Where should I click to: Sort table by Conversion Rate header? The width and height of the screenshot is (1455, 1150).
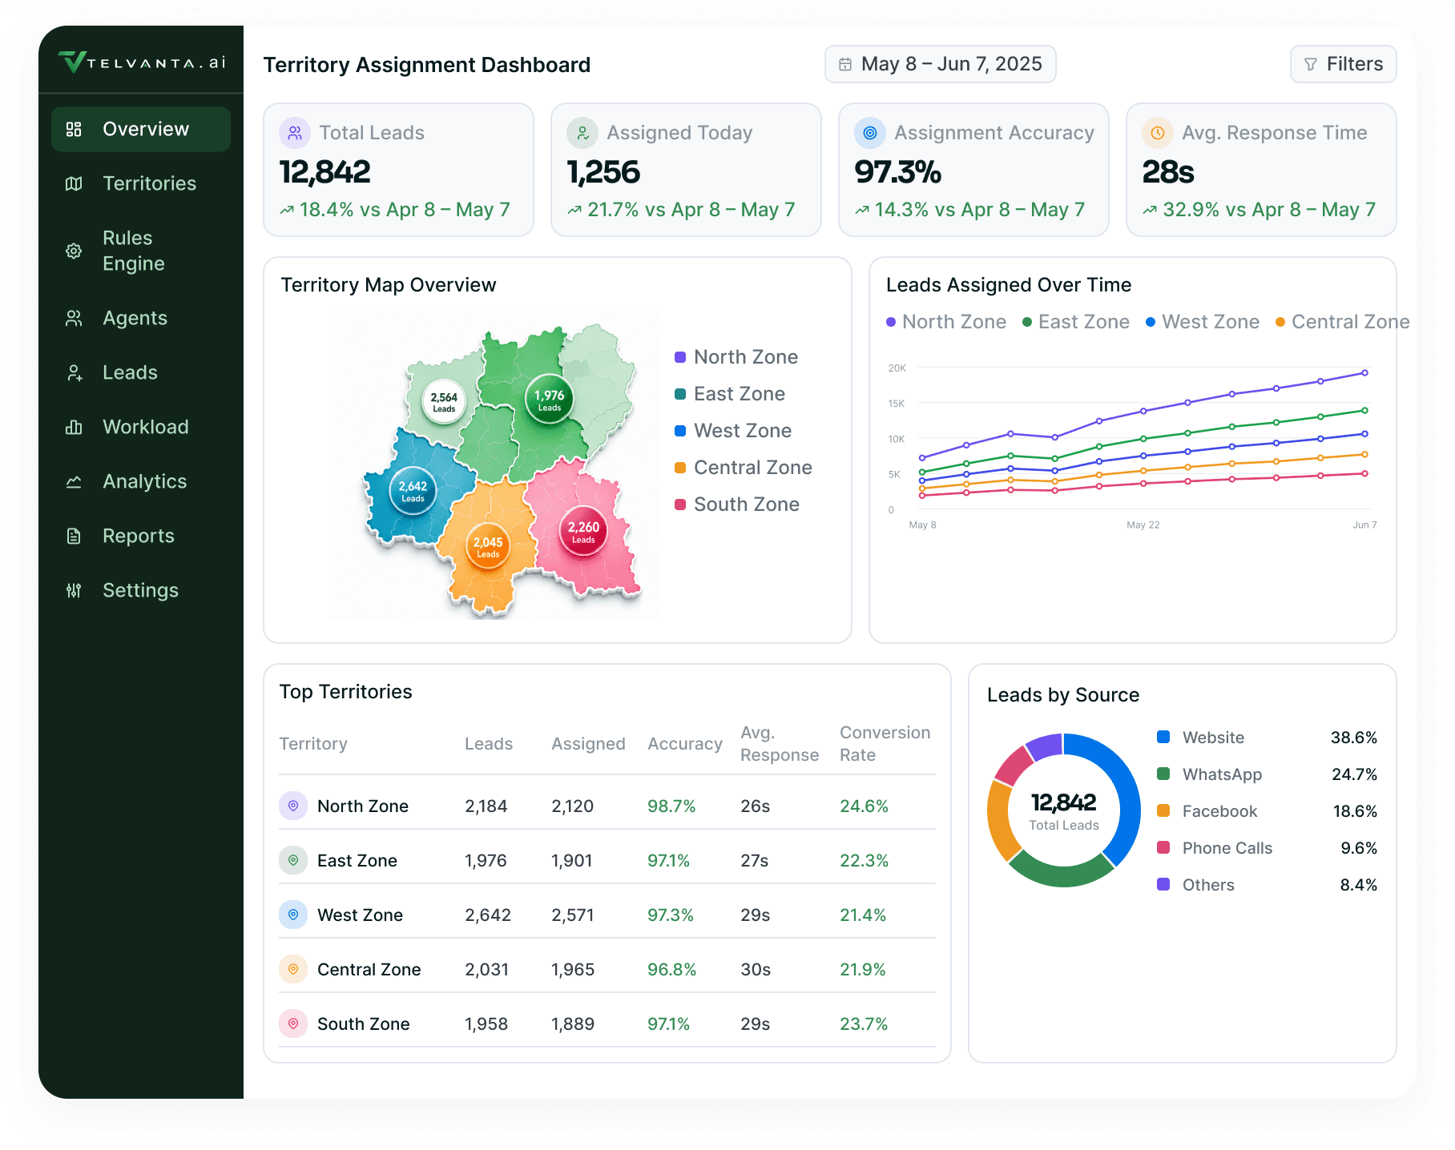coord(885,744)
